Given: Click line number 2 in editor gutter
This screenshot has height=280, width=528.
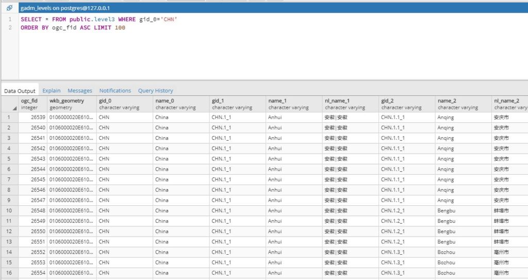Looking at the screenshot, I should (x=10, y=28).
